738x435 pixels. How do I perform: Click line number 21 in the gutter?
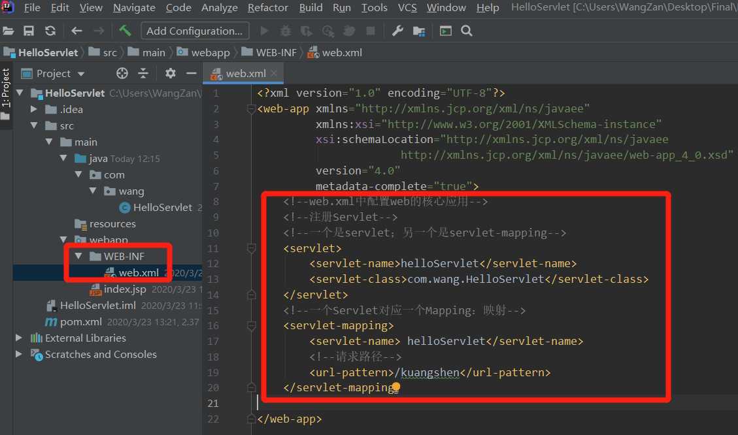(x=212, y=403)
